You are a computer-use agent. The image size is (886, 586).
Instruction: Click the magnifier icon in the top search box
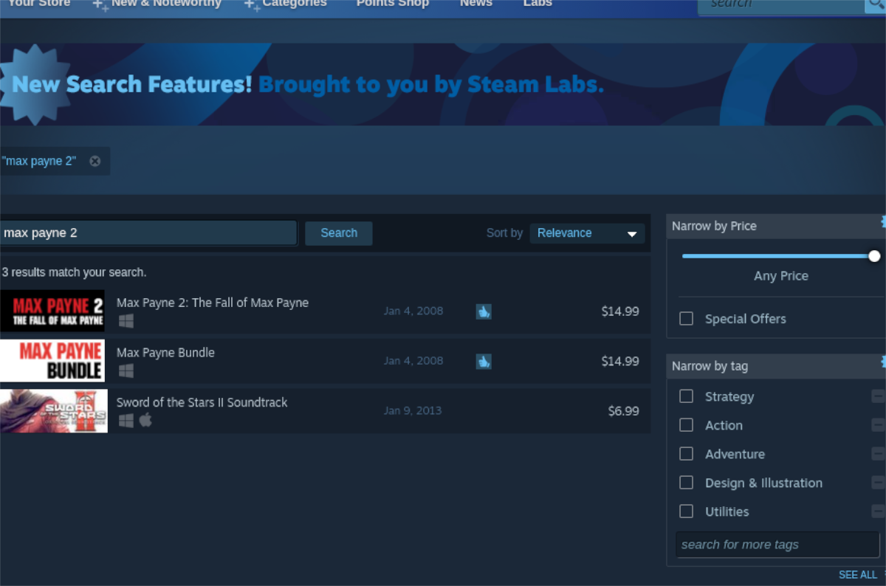point(874,5)
